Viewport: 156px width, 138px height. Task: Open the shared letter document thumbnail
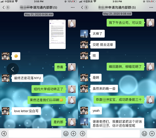click(57, 34)
